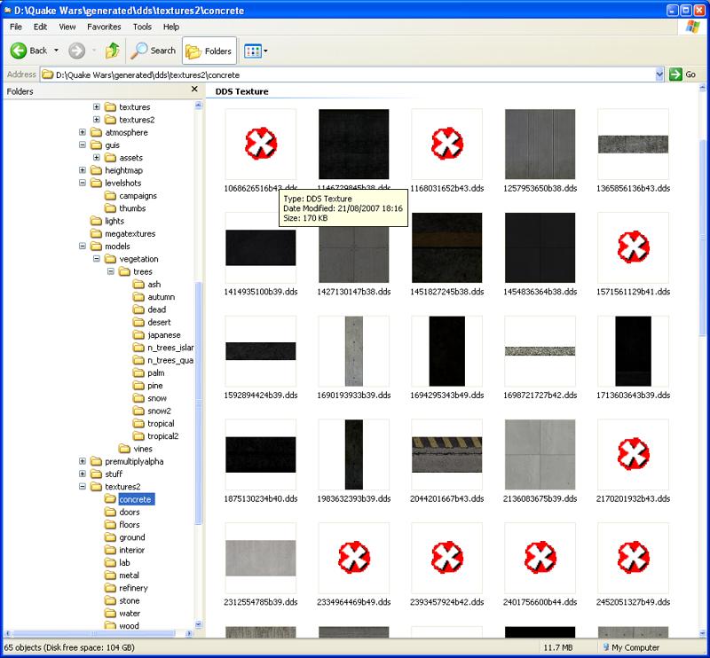Collapse the models folder node
The image size is (710, 658).
click(x=83, y=247)
